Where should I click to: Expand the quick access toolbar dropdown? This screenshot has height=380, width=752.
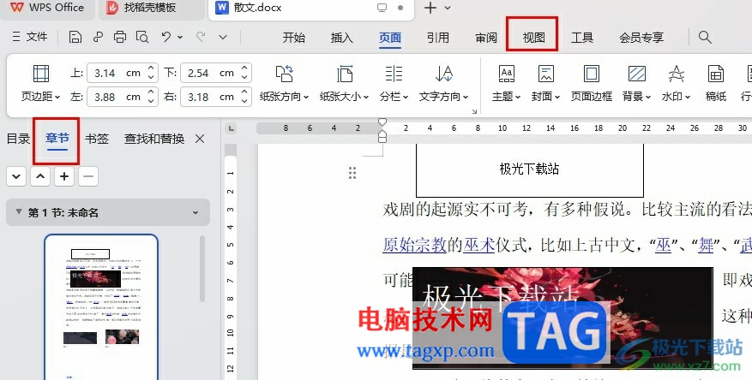223,37
